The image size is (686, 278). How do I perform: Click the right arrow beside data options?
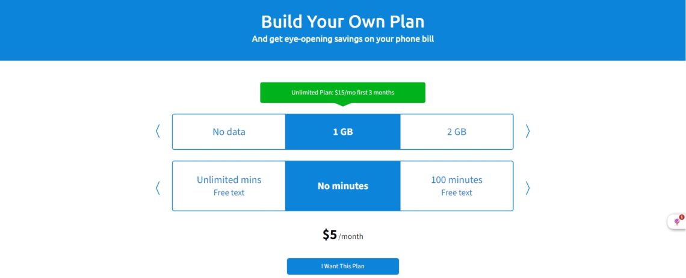[x=528, y=131]
